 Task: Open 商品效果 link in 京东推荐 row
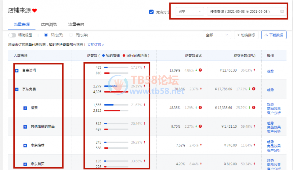(274, 146)
